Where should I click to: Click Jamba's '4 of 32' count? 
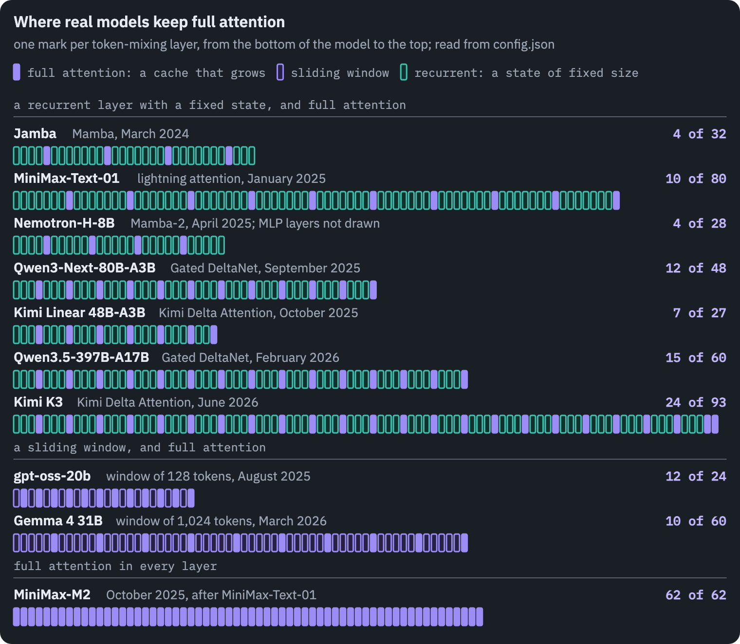coord(700,134)
